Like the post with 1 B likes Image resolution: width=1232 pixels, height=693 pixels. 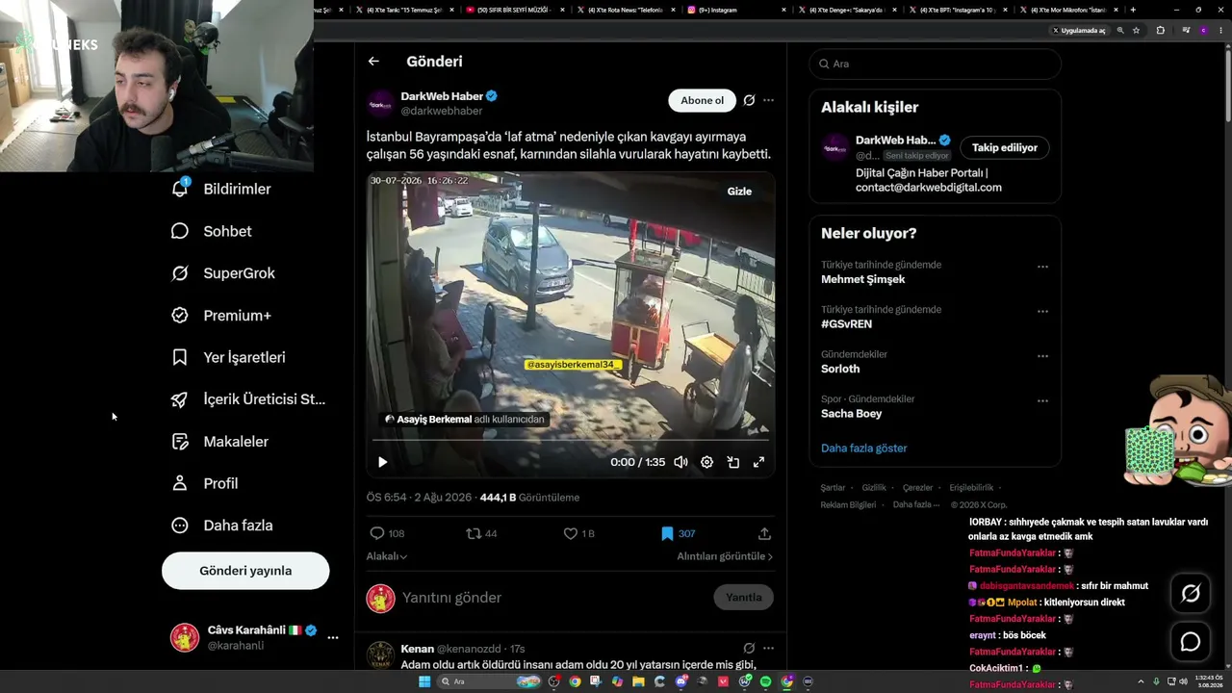coord(578,533)
